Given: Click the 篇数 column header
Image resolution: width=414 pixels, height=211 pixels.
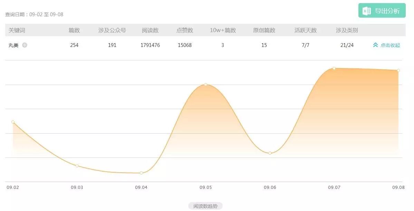Looking at the screenshot, I should [74, 30].
